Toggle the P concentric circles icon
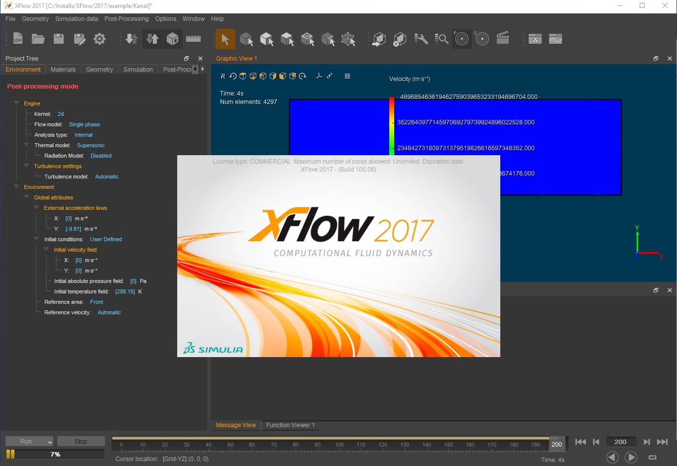The height and width of the screenshot is (466, 677). click(x=461, y=38)
